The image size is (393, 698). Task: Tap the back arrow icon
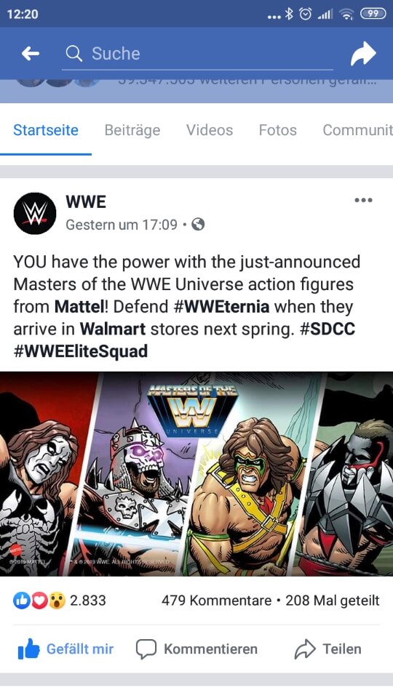pyautogui.click(x=31, y=54)
